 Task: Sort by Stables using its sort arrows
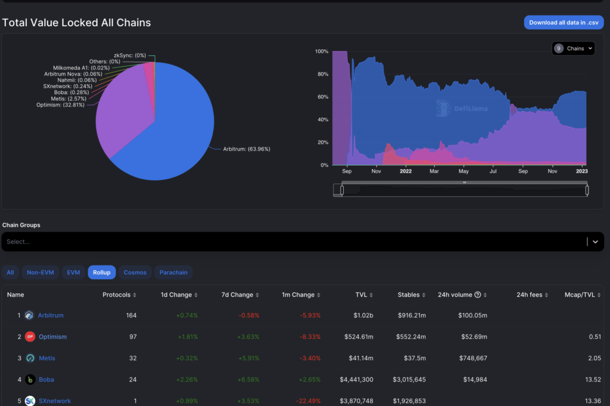[x=424, y=295]
